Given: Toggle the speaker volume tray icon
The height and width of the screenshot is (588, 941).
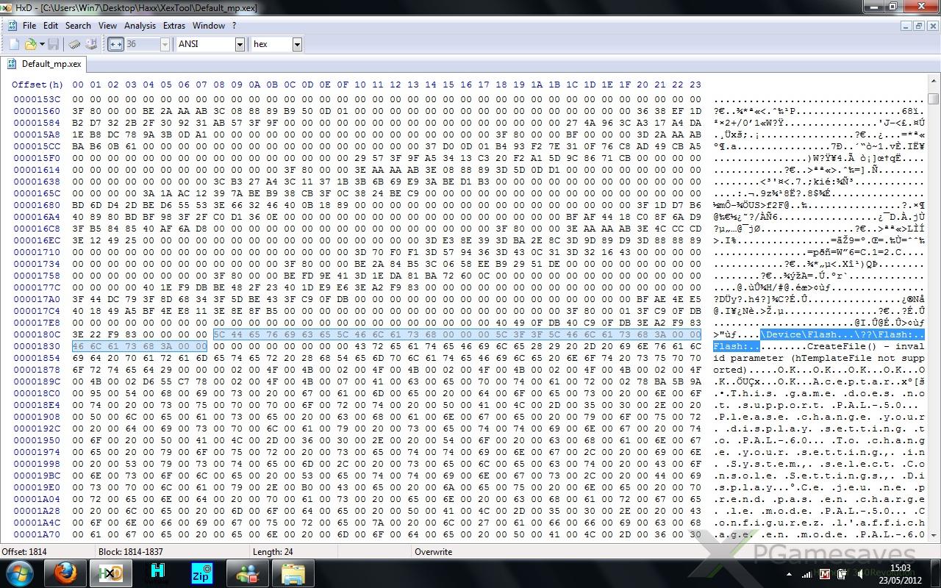Looking at the screenshot, I should (x=857, y=573).
